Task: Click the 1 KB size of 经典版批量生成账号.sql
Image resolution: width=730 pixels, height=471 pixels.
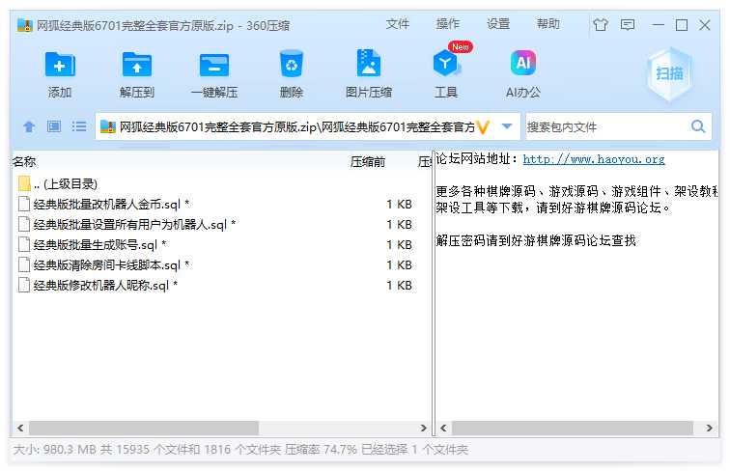Action: click(x=400, y=245)
